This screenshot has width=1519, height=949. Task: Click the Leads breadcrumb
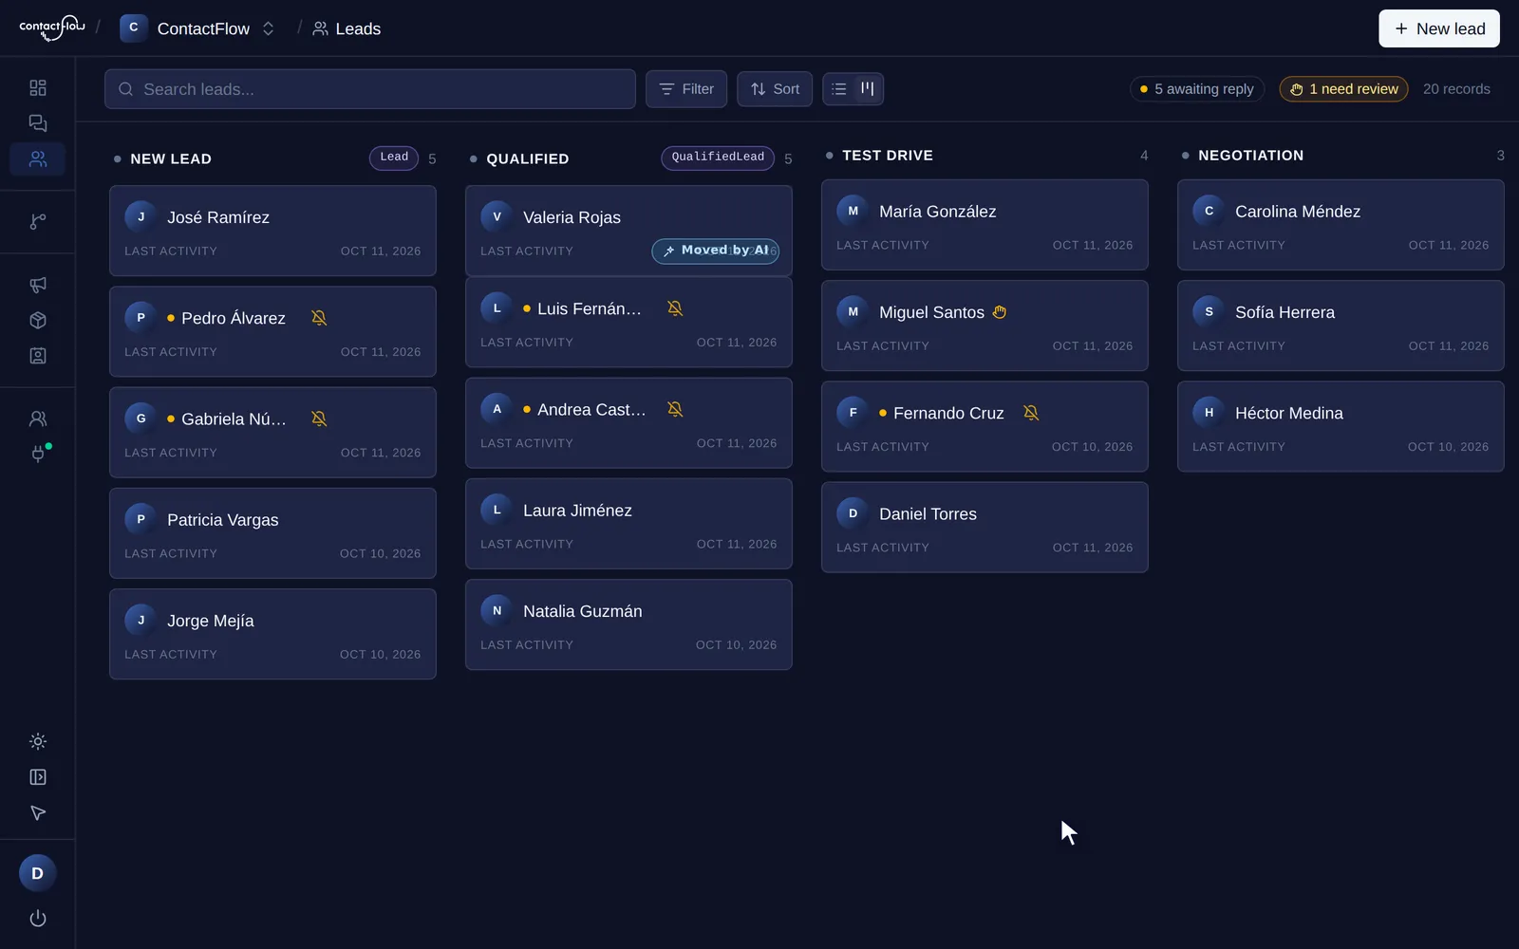[x=347, y=28]
